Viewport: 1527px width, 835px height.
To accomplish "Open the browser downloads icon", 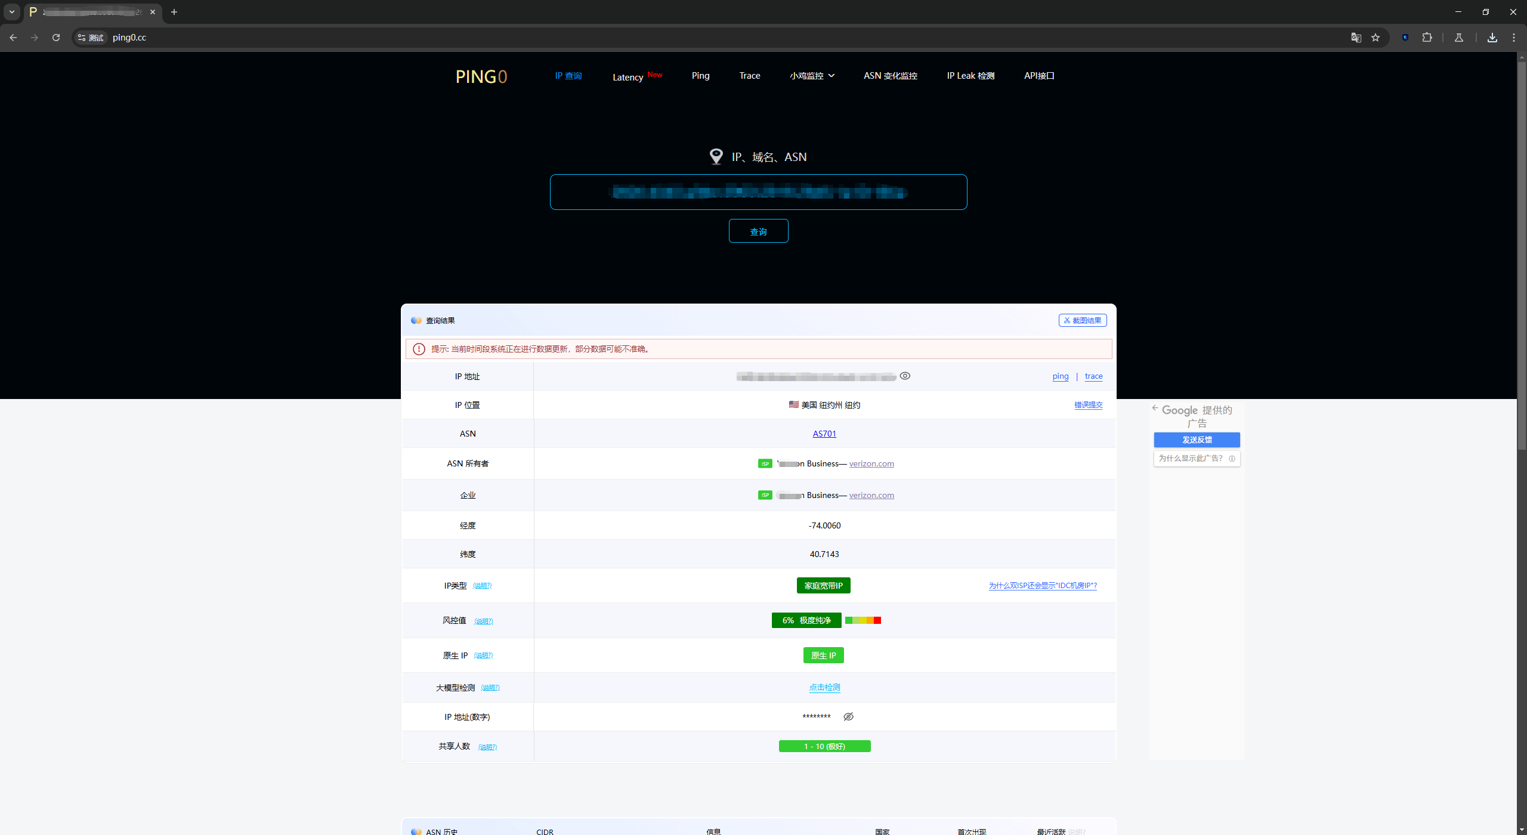I will (1492, 38).
